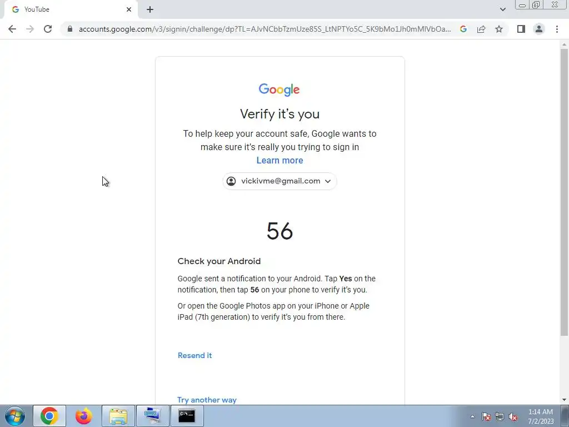The image size is (569, 427).
Task: Click the address bar URL field
Action: click(x=264, y=29)
